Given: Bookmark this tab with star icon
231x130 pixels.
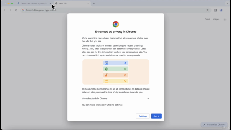Looking at the screenshot, I should click(x=208, y=10).
